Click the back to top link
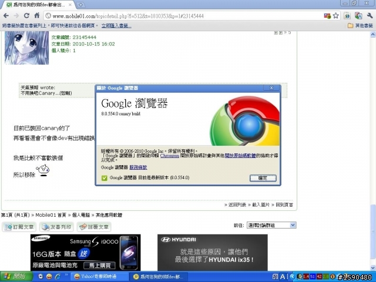The image size is (376, 282). pyautogui.click(x=284, y=205)
